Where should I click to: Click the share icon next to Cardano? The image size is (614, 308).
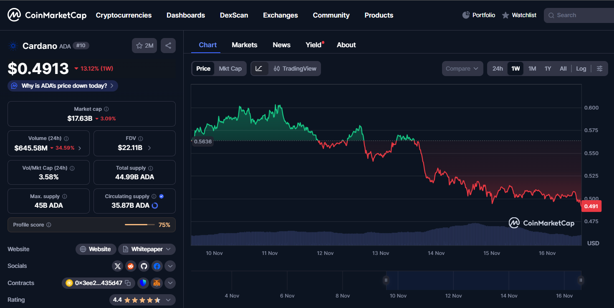tap(168, 45)
